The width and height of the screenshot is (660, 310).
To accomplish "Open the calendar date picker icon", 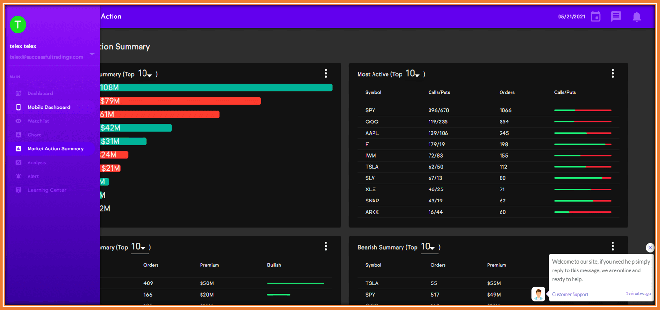I will pos(596,16).
